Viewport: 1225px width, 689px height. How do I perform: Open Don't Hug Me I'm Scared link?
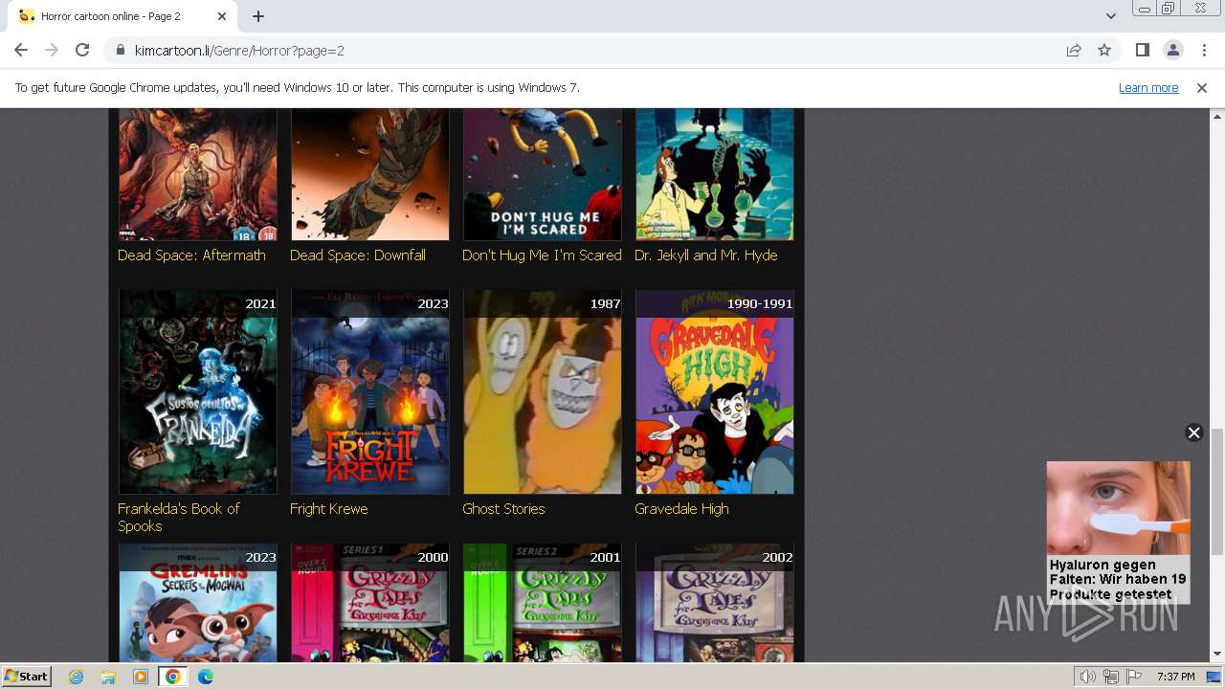[x=542, y=256]
